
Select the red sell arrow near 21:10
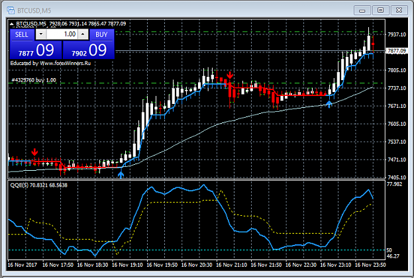tap(230, 75)
